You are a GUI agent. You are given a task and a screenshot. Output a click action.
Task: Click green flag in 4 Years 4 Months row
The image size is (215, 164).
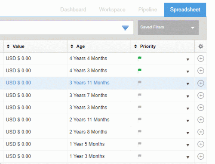point(139,59)
